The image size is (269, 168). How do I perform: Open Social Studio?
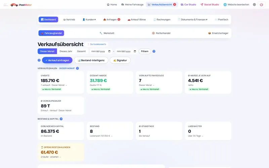click(209, 5)
